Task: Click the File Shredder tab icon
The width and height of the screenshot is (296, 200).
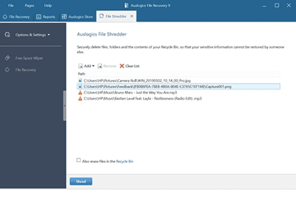Action: pyautogui.click(x=101, y=16)
